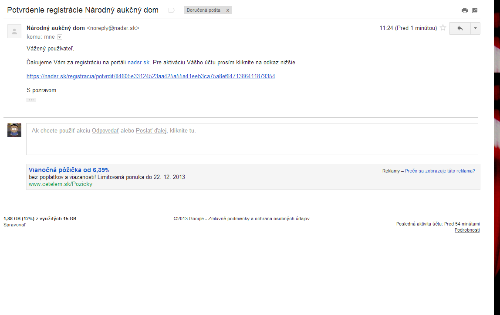500x315 pixels.
Task: Click Poslať ďalej to forward the email
Action: pos(151,131)
